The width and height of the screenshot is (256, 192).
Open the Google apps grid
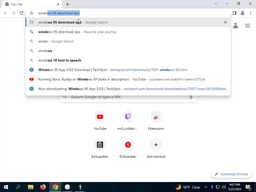pyautogui.click(x=247, y=26)
